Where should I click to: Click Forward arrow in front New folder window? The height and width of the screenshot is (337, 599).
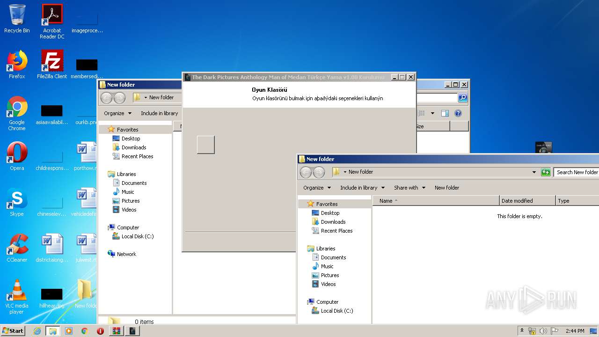coord(319,172)
